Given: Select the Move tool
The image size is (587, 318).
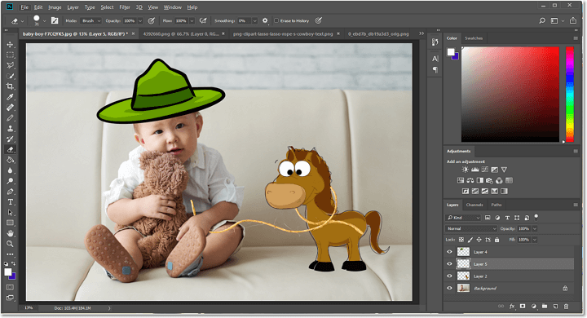Looking at the screenshot, I should 10,44.
